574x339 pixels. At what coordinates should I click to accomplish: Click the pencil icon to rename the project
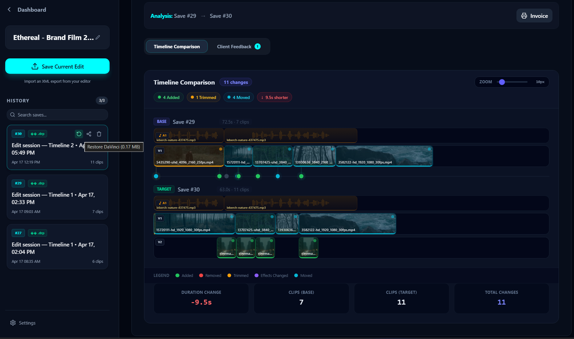coord(98,37)
